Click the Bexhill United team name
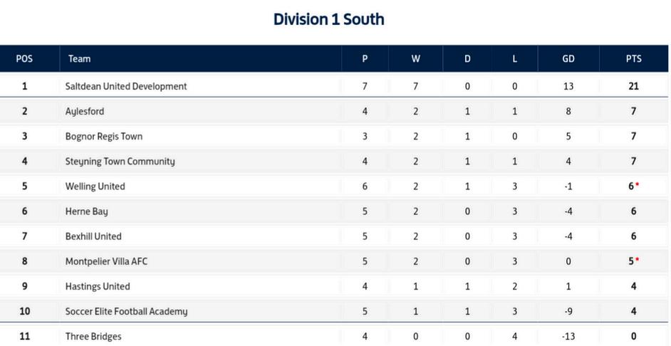Screen dimensions: 671x346 pyautogui.click(x=93, y=236)
